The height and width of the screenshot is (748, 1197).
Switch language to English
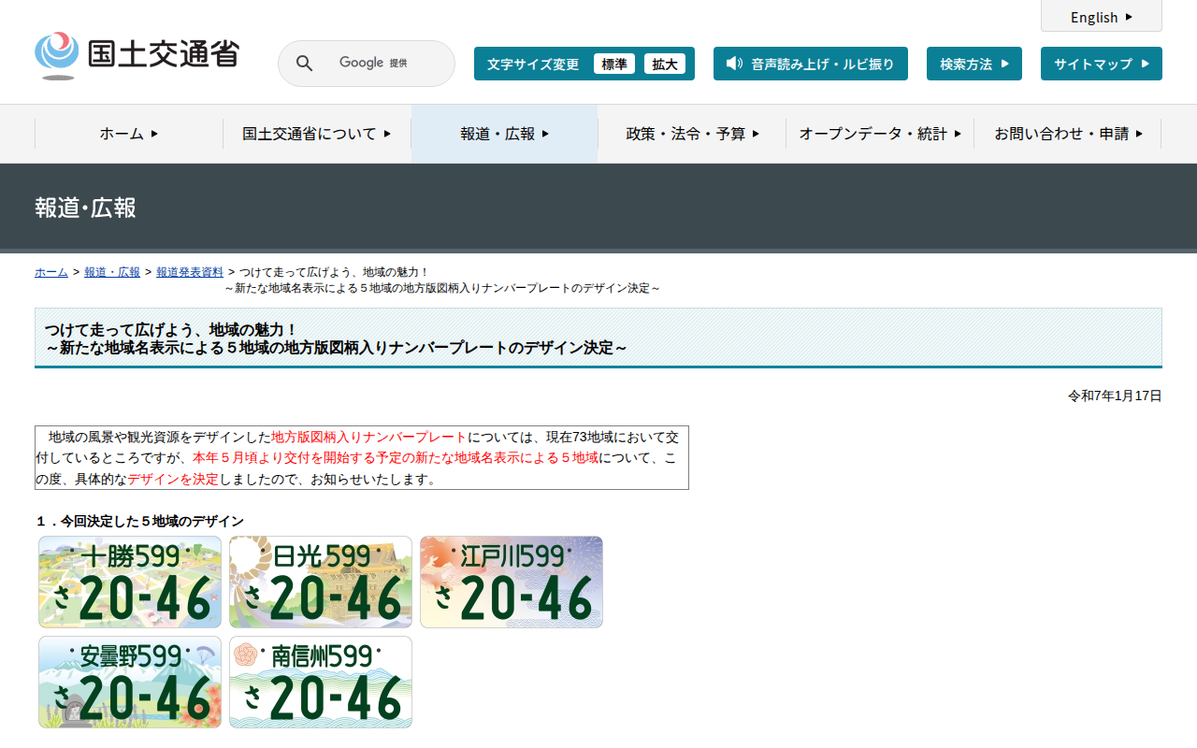tap(1102, 17)
